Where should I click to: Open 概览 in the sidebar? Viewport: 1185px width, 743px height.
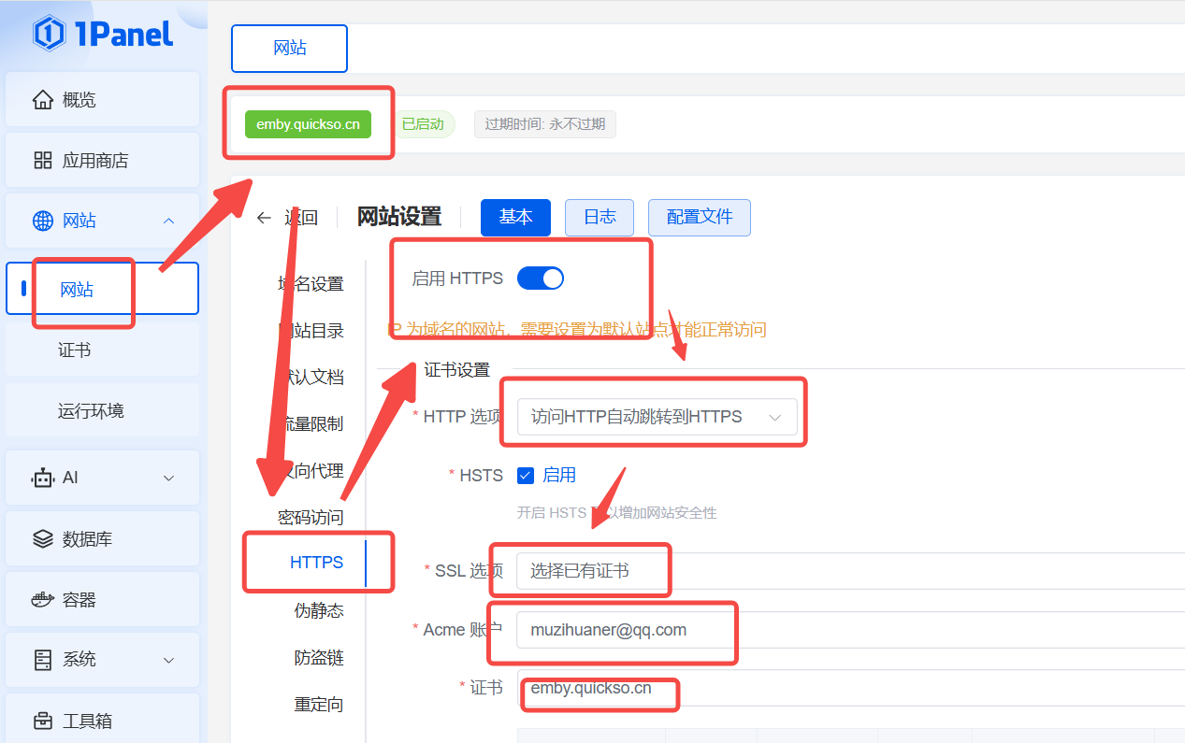[x=103, y=100]
